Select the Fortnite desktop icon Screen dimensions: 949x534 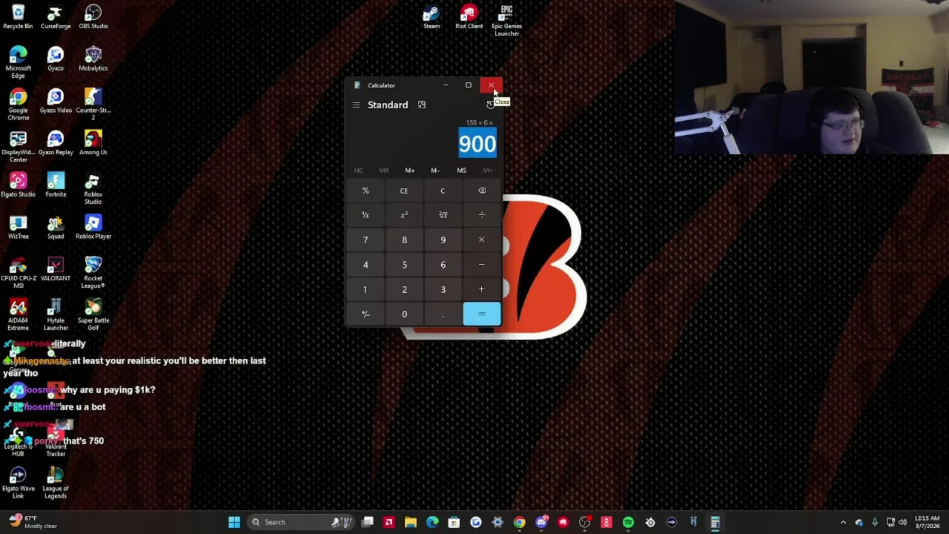(x=56, y=185)
